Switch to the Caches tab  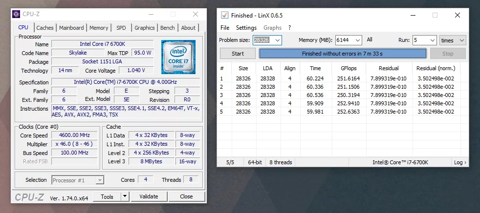tap(45, 28)
